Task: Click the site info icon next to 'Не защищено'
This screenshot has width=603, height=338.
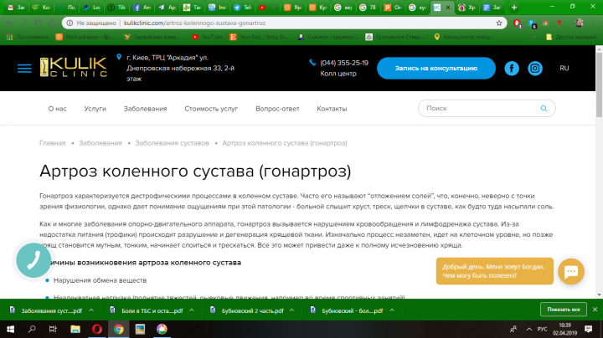Action: pos(70,23)
